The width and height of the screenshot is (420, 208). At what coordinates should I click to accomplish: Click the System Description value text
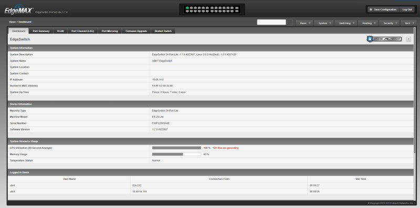[x=194, y=54]
